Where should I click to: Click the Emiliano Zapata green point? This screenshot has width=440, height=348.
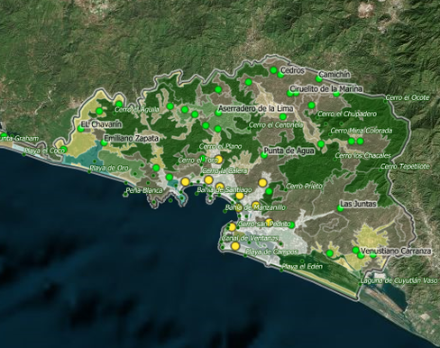coord(104,142)
